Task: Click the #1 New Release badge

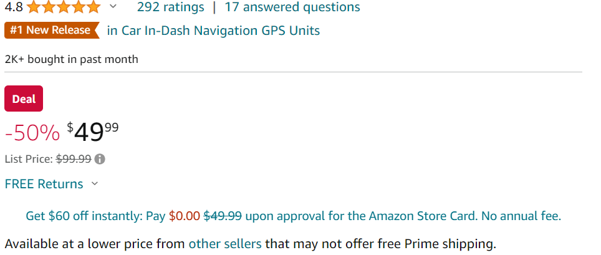Action: tap(52, 31)
